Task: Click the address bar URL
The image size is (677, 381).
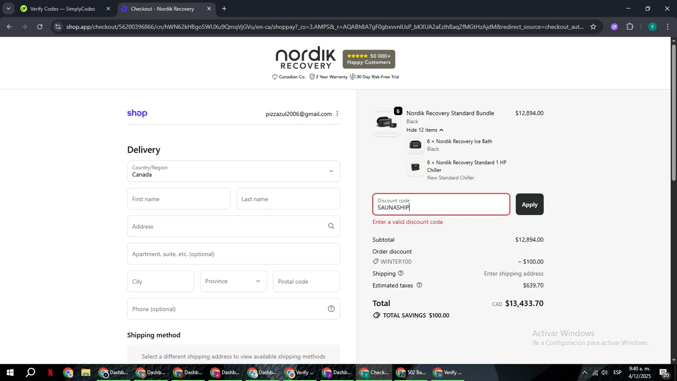Action: click(325, 27)
